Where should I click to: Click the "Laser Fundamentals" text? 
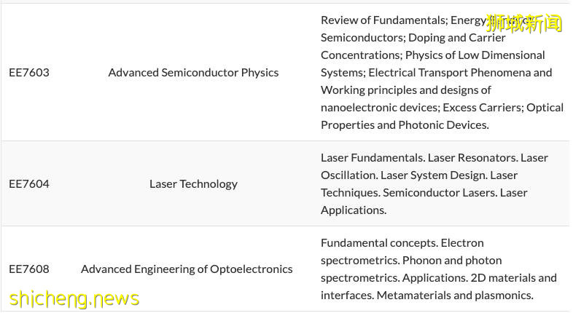[x=372, y=157]
